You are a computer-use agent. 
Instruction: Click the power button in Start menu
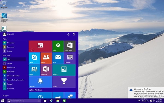[68, 34]
